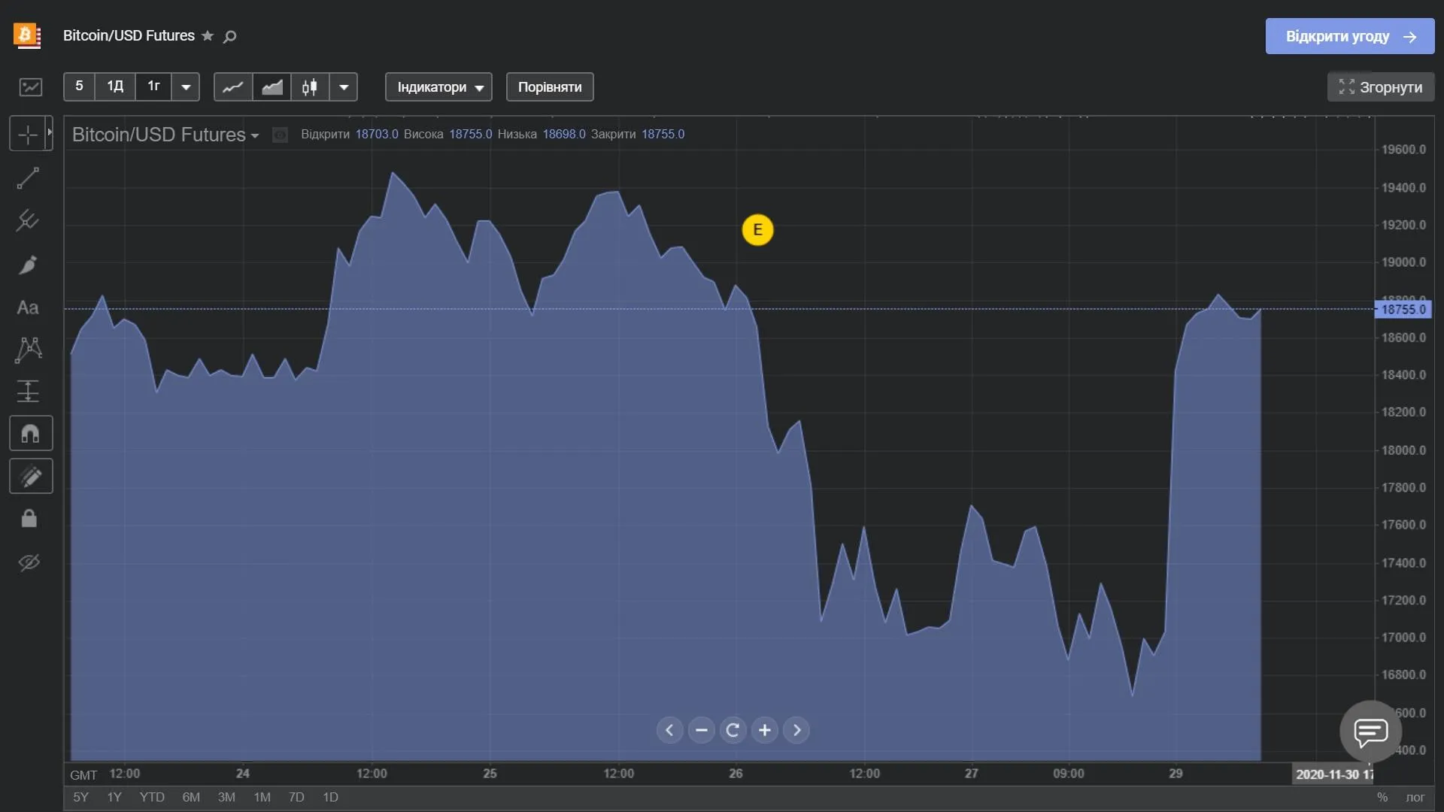
Task: Select the brush drawing tool
Action: click(29, 265)
